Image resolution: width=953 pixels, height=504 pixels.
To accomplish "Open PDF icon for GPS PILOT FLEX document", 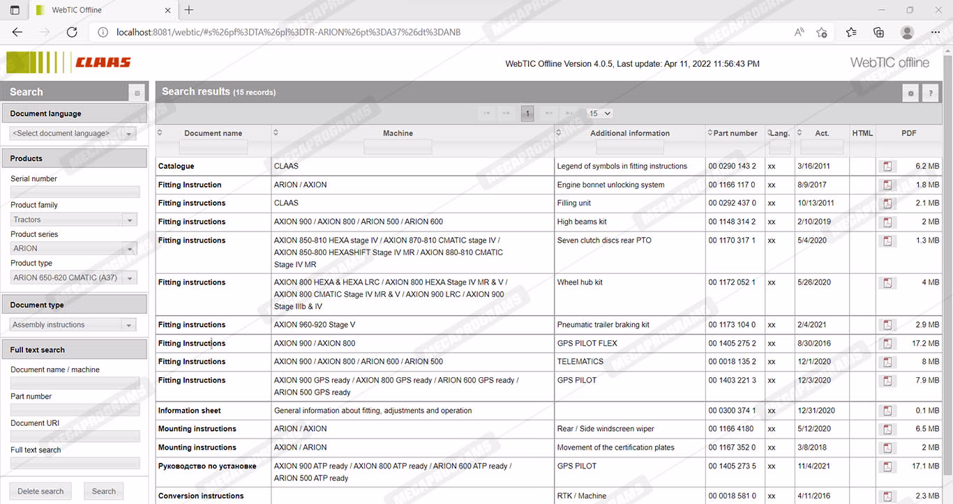I will click(887, 344).
